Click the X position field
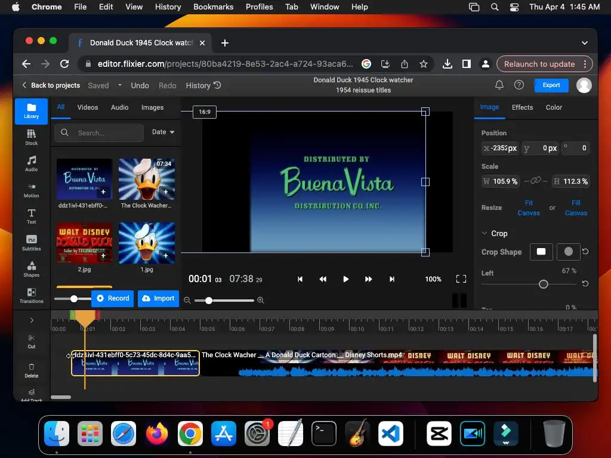Viewport: 611px width, 458px height. point(500,148)
